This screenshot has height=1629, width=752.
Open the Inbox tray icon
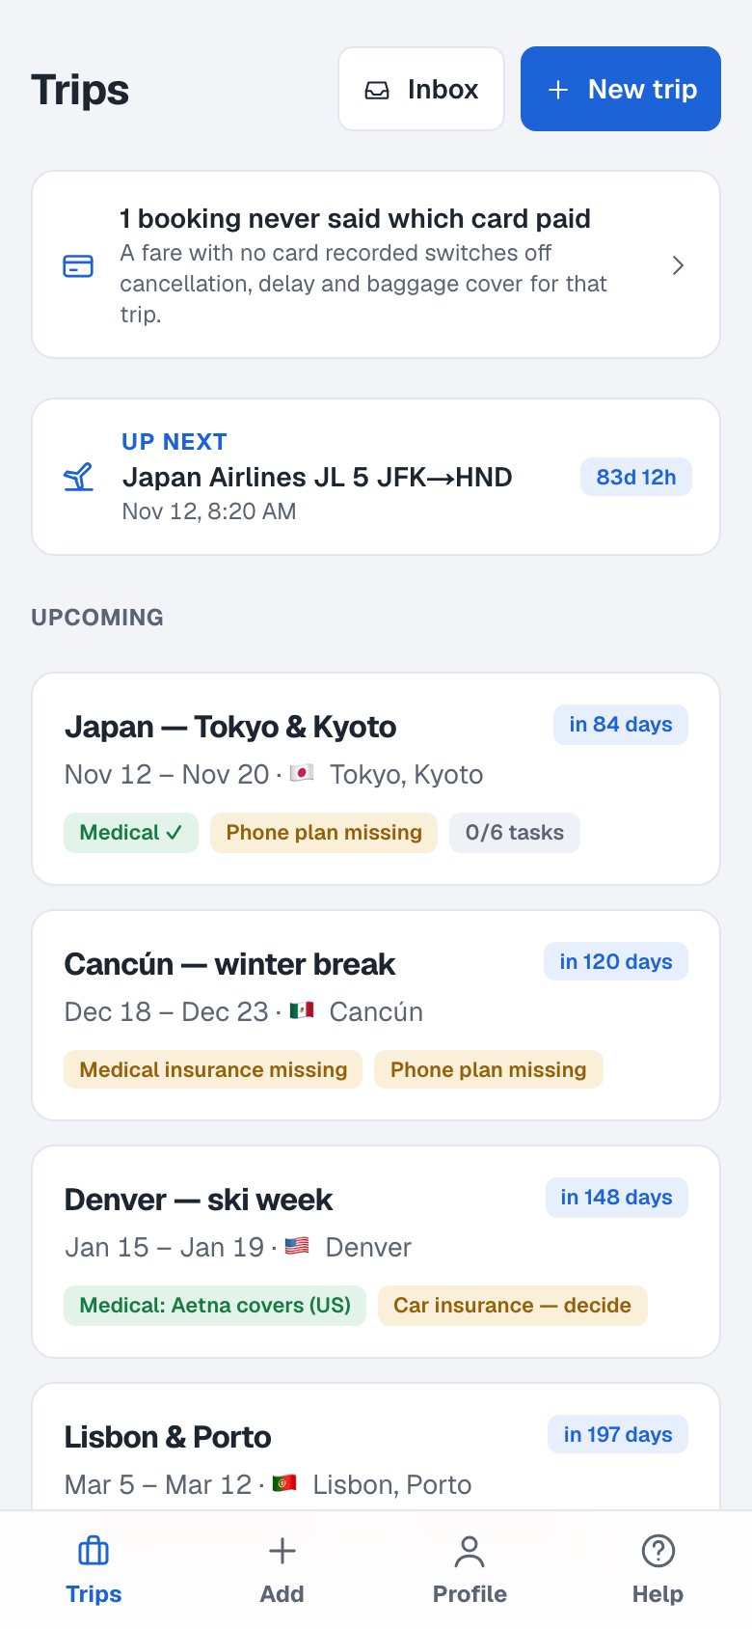[377, 90]
